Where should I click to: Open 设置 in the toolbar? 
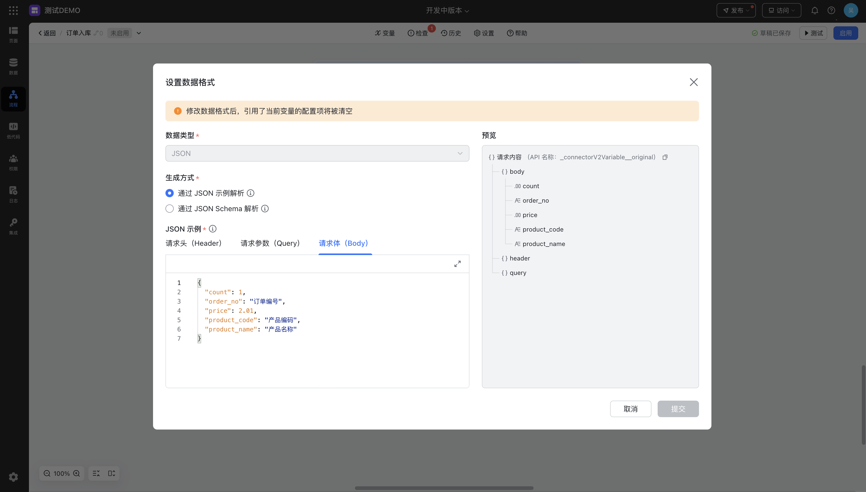[484, 33]
